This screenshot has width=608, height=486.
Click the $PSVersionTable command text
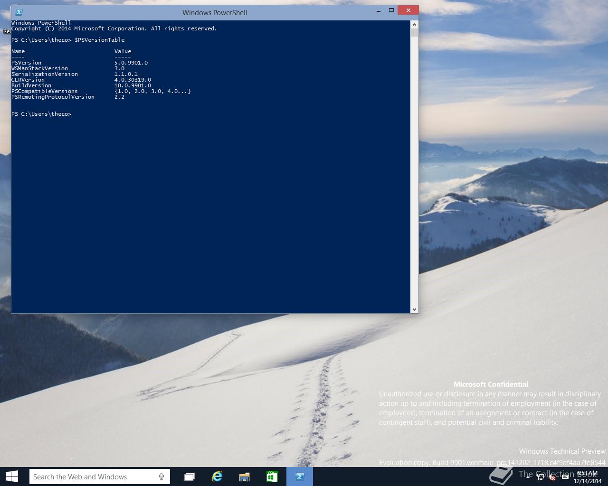click(x=99, y=40)
